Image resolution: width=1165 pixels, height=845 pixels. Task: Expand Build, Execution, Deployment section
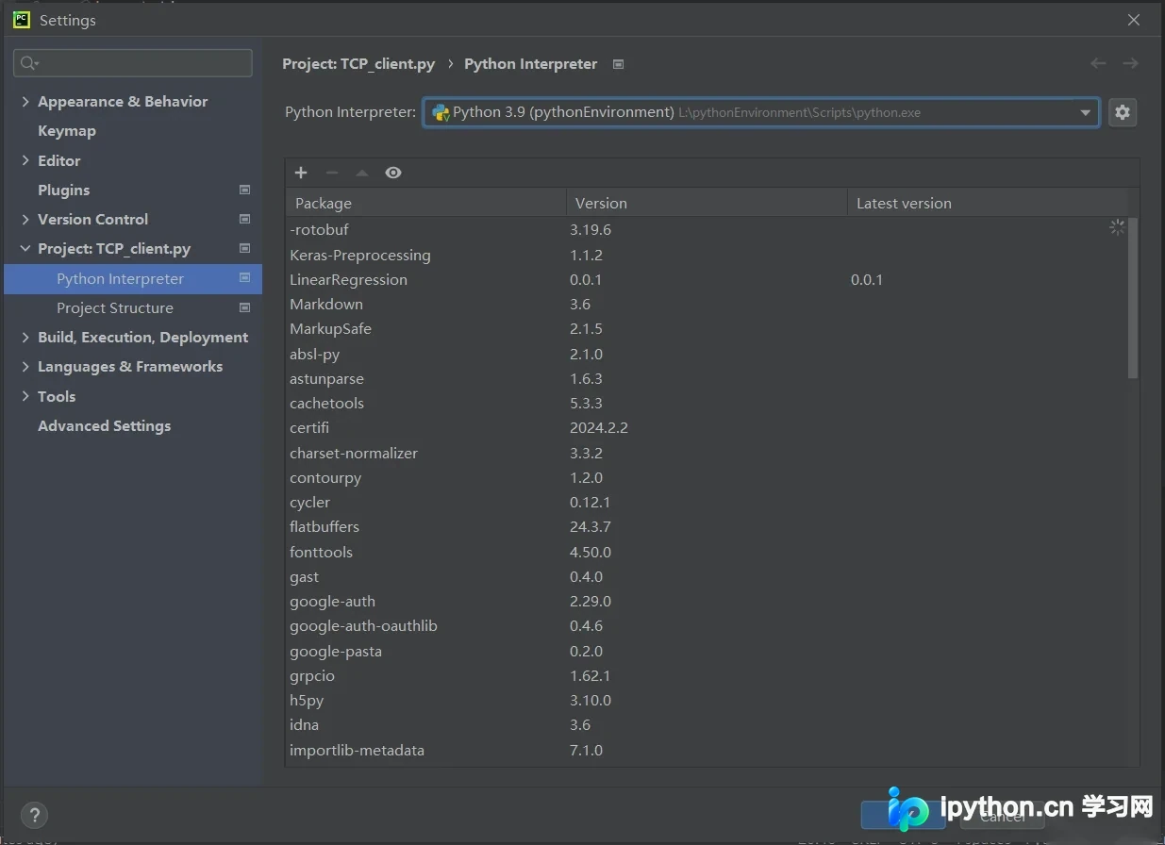[25, 338]
